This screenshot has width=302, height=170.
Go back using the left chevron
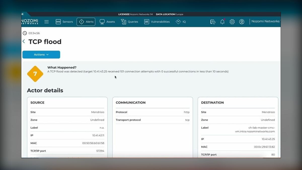click(x=24, y=41)
